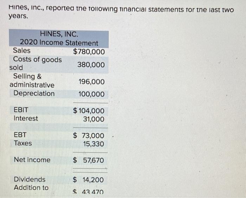Click the HINES, INC. table title
Image resolution: width=246 pixels, height=198 pixels.
point(59,34)
